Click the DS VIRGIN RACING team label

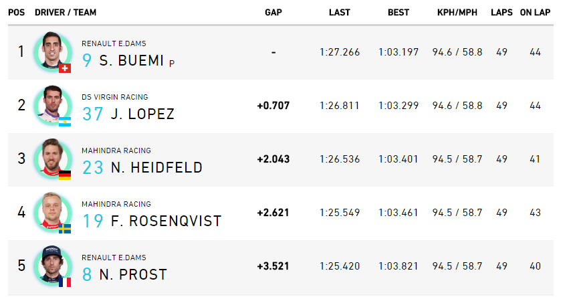[x=115, y=97]
